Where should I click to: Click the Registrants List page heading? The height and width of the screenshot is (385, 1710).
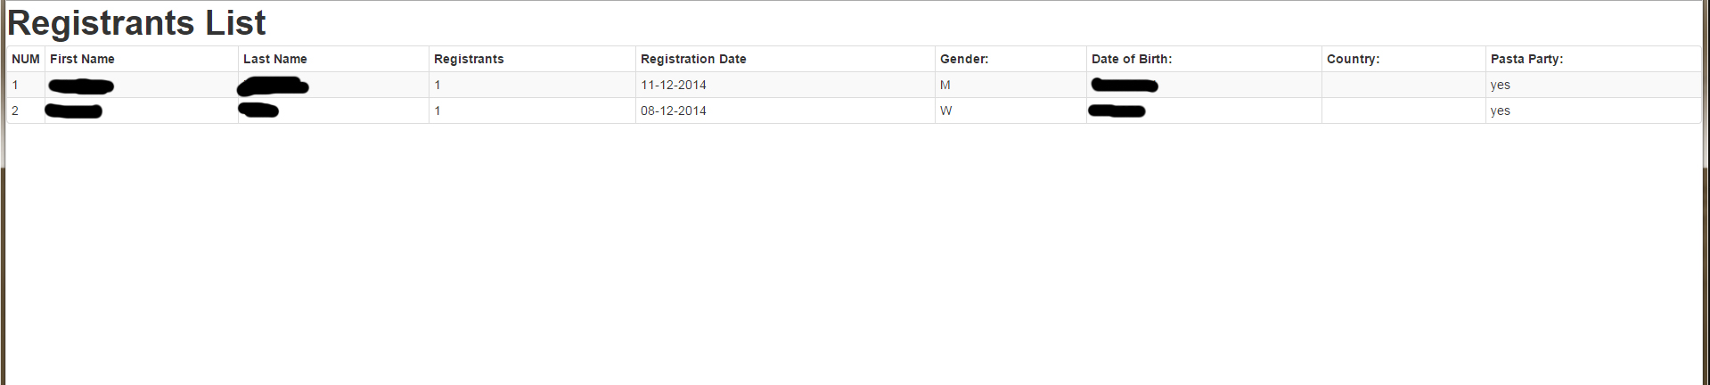click(136, 23)
